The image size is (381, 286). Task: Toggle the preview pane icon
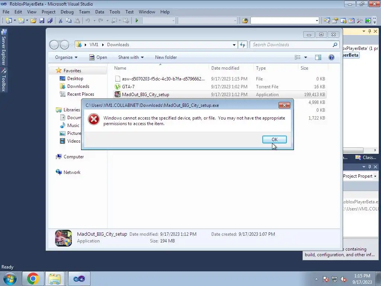point(318,57)
